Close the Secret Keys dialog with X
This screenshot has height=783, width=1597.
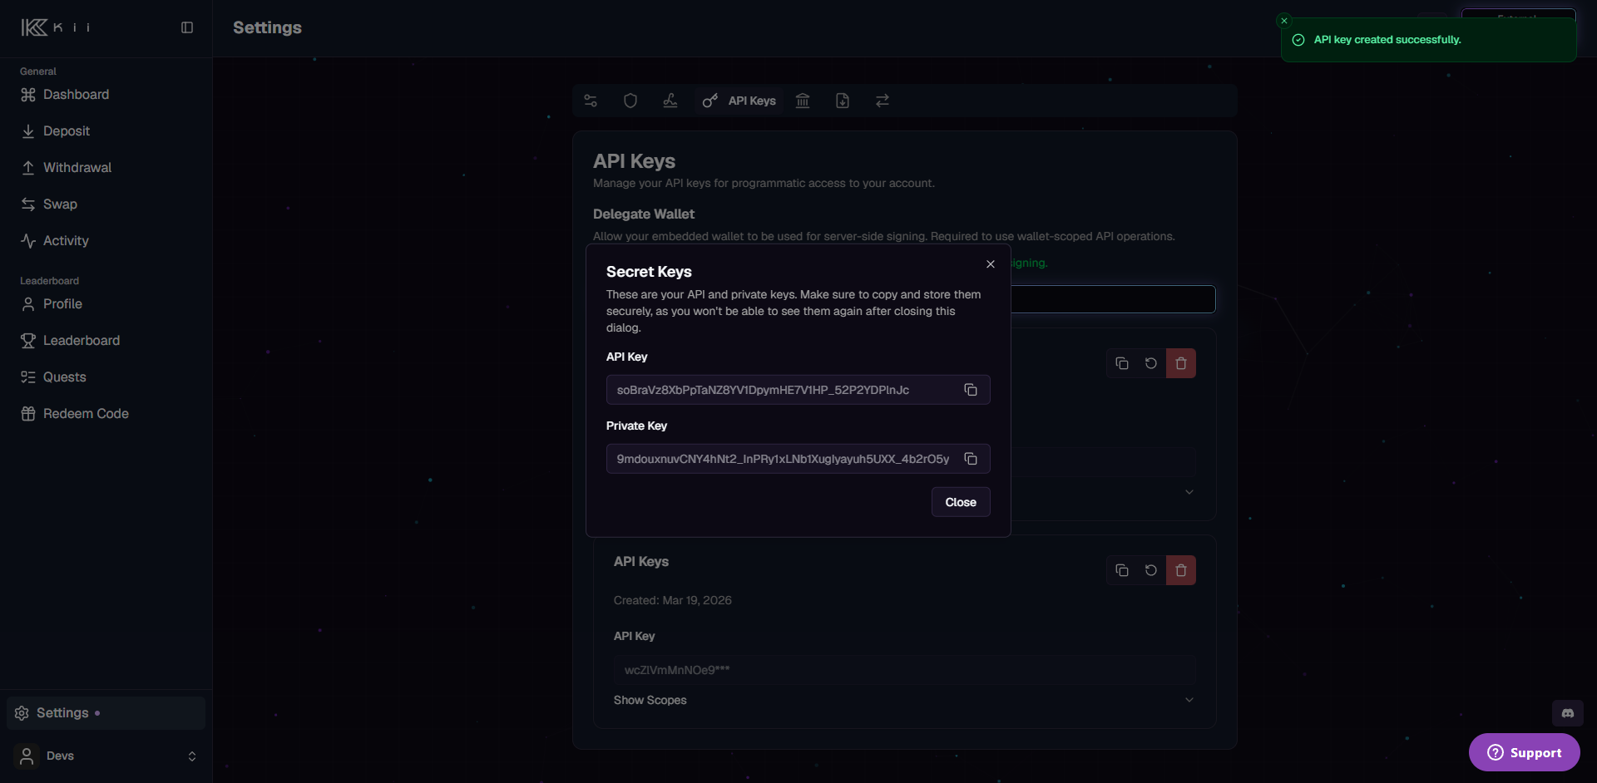990,264
